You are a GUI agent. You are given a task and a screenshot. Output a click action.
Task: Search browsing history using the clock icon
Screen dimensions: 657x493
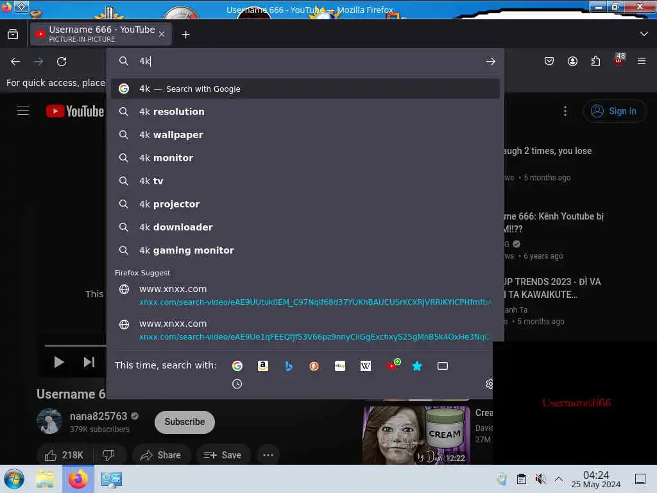[x=237, y=384]
